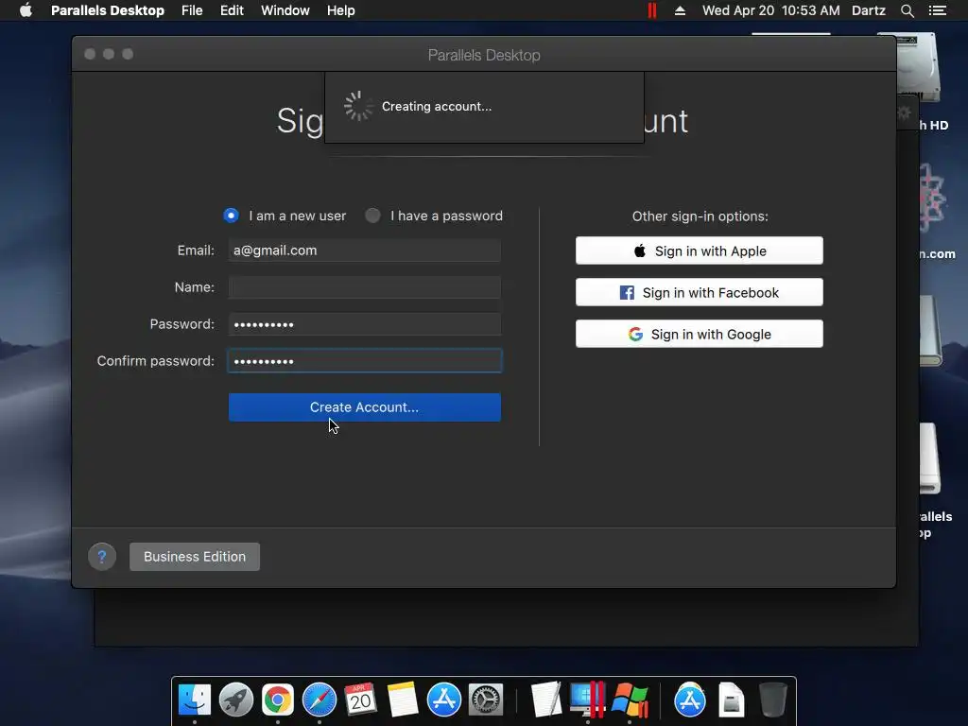This screenshot has width=968, height=726.
Task: Open the disk image file in dock
Action: [x=731, y=700]
